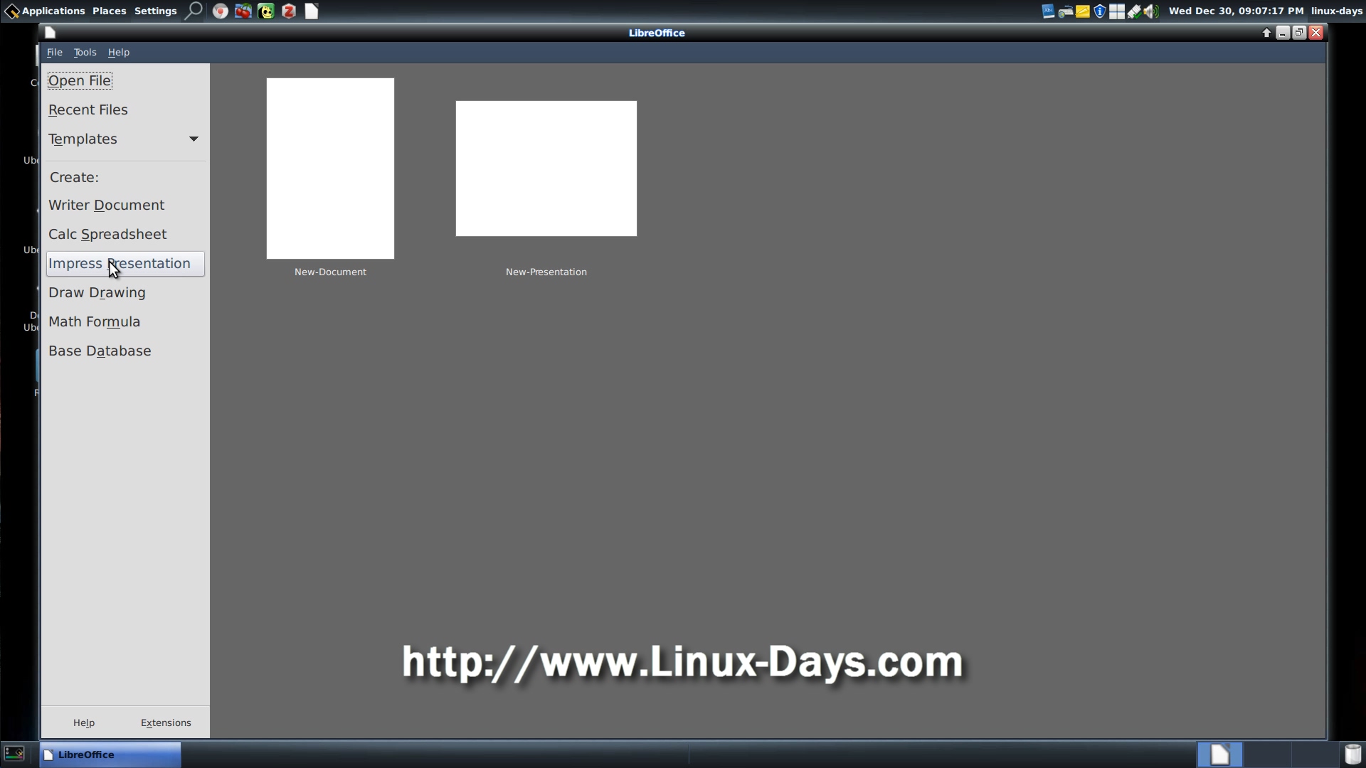Launch the red Z application icon
This screenshot has width=1366, height=768.
pos(289,11)
